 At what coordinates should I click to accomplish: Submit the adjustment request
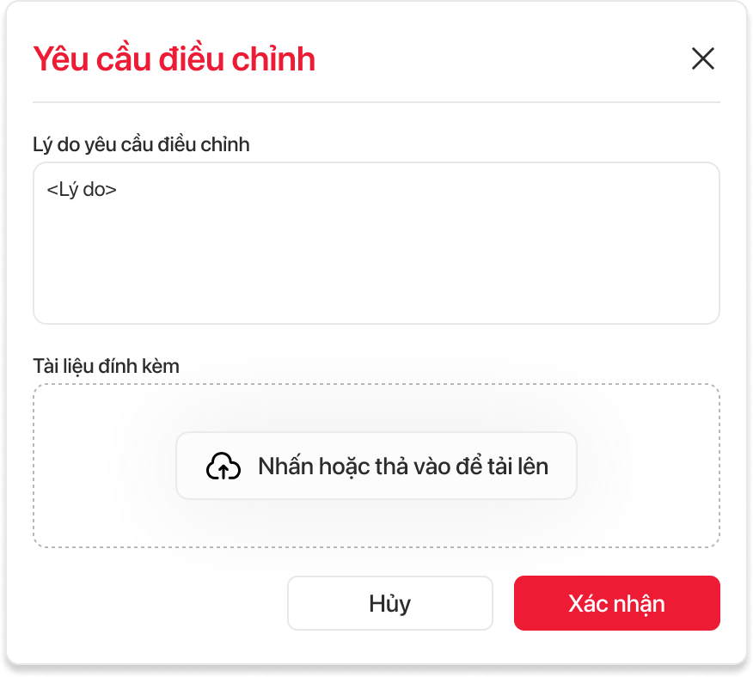616,603
